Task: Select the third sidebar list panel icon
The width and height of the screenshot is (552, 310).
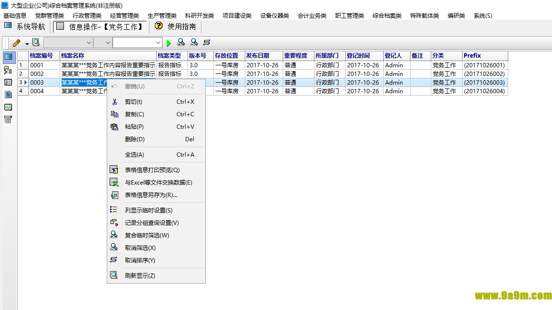Action: pyautogui.click(x=8, y=82)
